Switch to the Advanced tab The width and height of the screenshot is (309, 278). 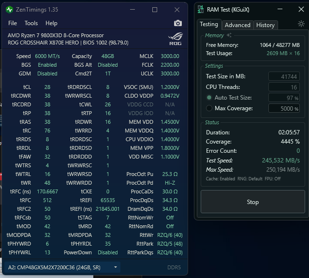(237, 25)
